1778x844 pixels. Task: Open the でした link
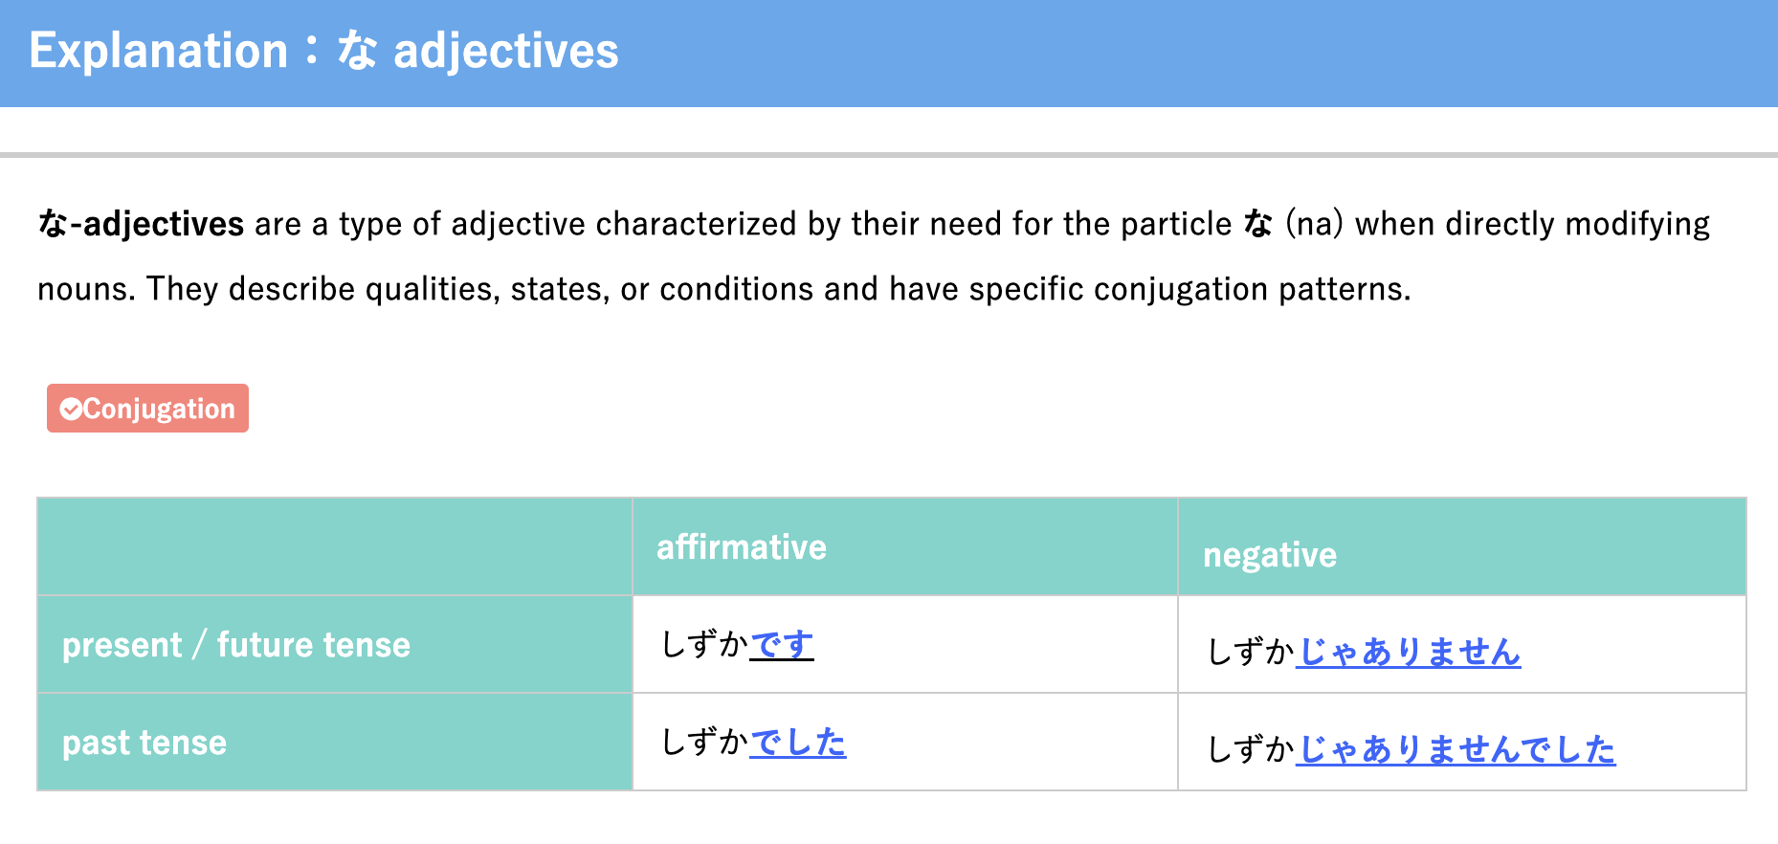[798, 742]
